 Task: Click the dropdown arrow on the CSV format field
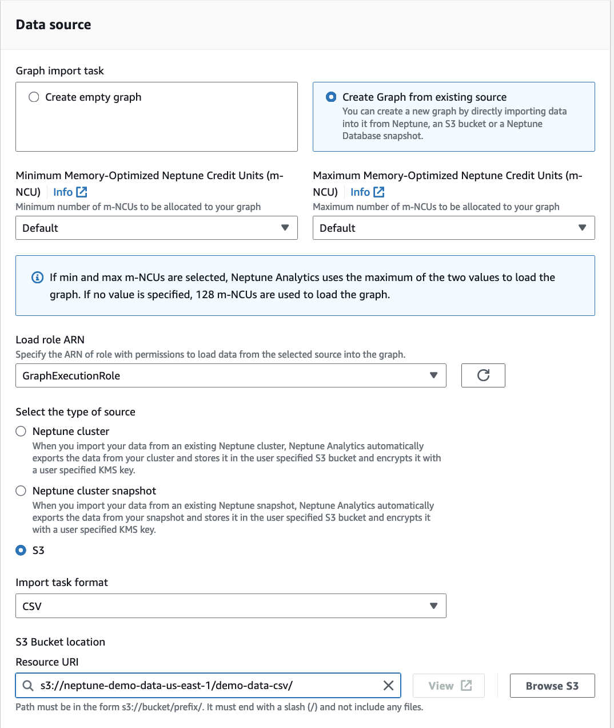[x=433, y=606]
